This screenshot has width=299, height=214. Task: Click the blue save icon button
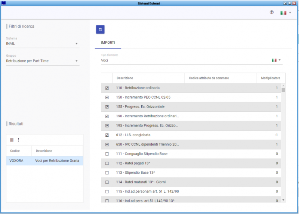pyautogui.click(x=100, y=30)
